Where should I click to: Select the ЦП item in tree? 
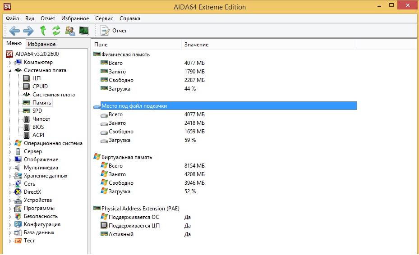pyautogui.click(x=37, y=78)
